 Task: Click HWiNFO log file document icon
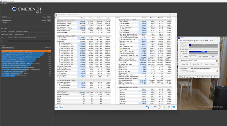(164, 107)
